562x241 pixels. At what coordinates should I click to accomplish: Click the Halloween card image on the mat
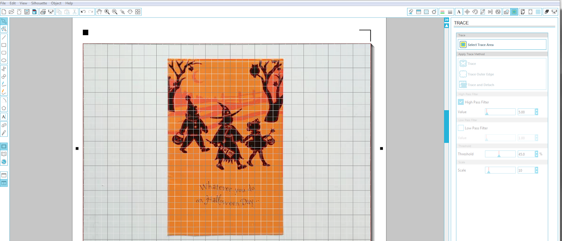226,147
